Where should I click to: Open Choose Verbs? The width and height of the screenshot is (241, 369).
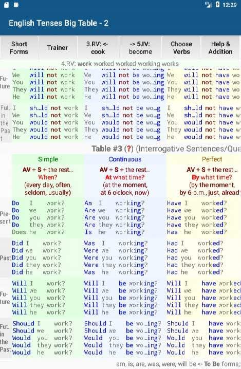(x=181, y=48)
